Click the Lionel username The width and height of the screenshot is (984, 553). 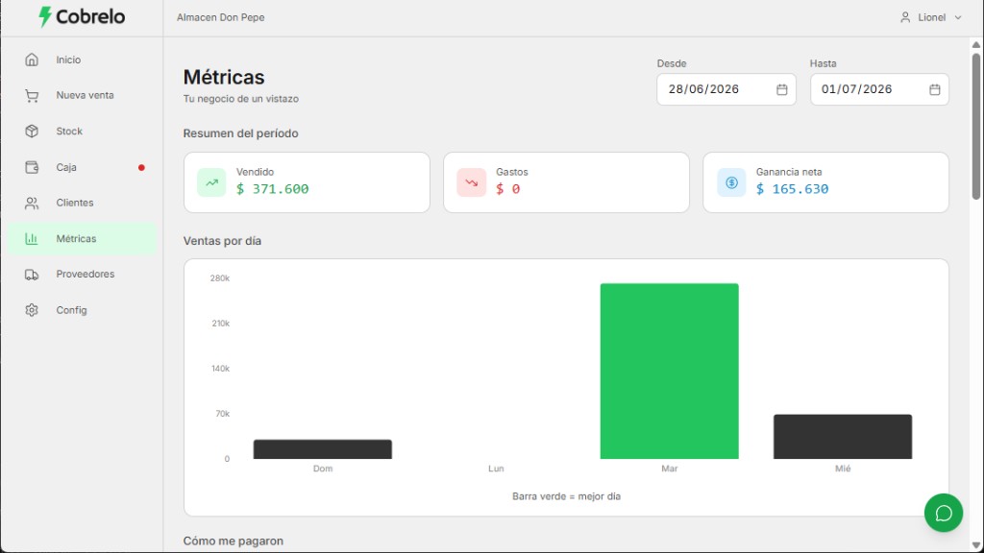pyautogui.click(x=931, y=17)
